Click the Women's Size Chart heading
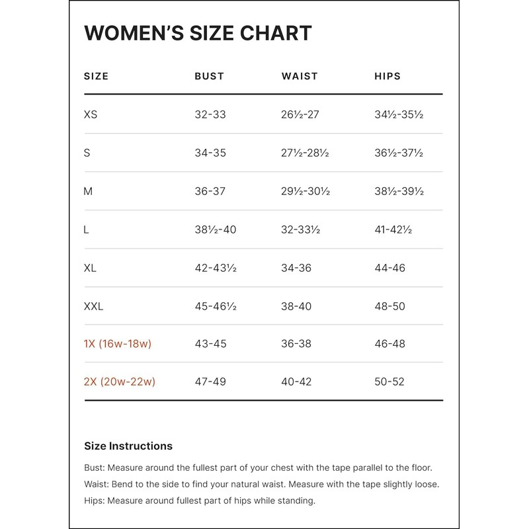Screen dimensions: 529x529 point(198,33)
